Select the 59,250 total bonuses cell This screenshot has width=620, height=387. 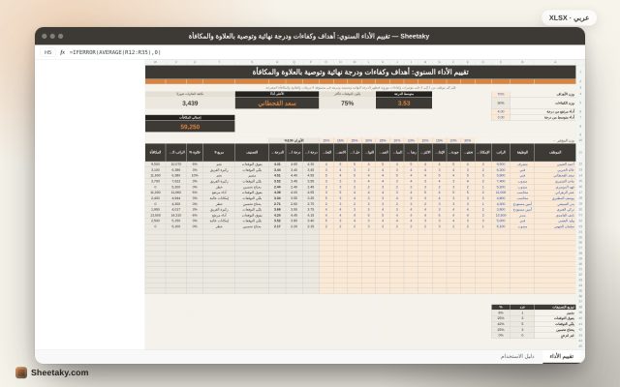pos(190,127)
